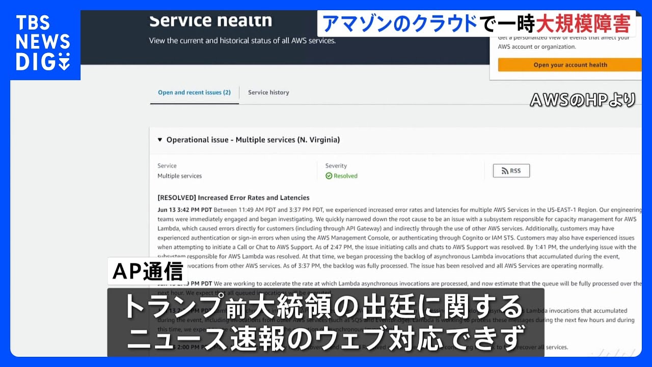Viewport: 652px width, 367px height.
Task: Switch to the Service history tab
Action: [x=268, y=92]
